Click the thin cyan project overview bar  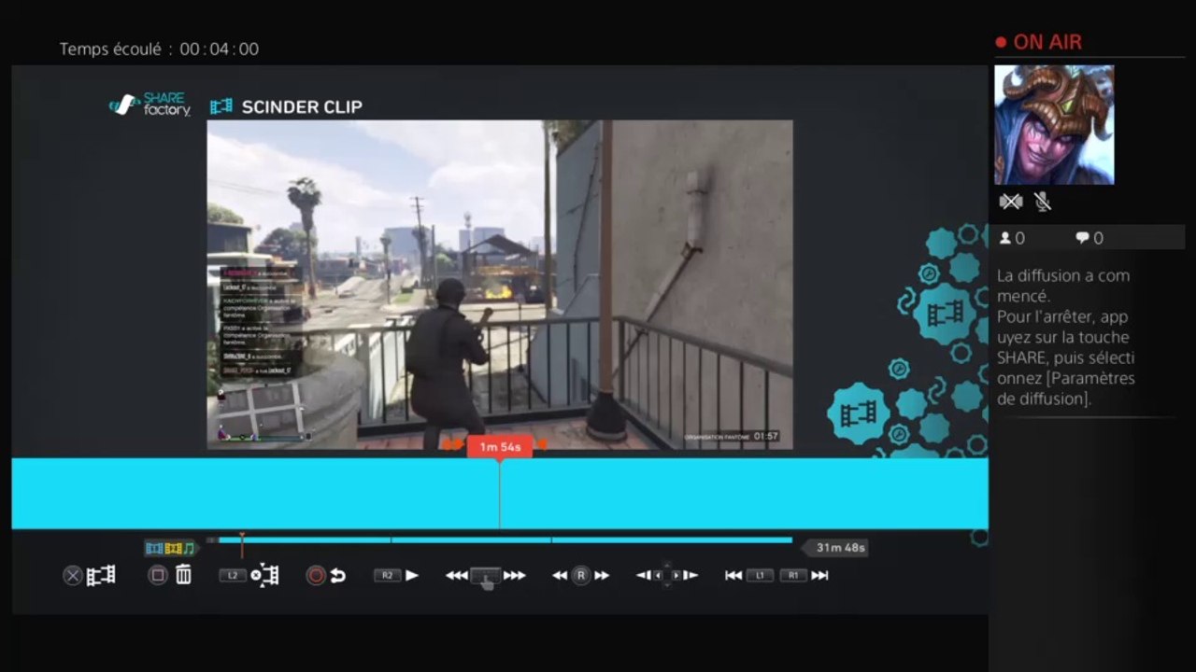(x=505, y=539)
